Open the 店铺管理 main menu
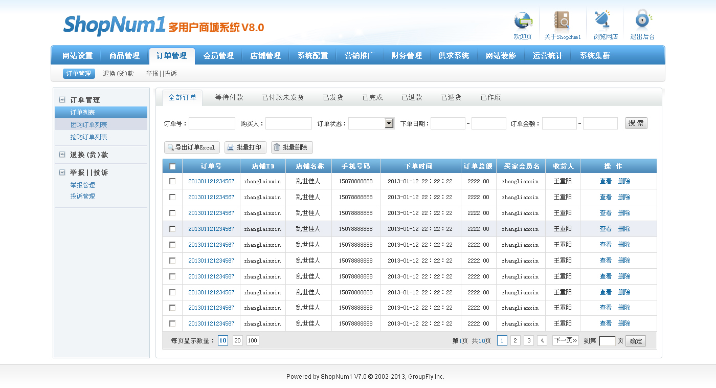The width and height of the screenshot is (716, 388). (x=265, y=56)
